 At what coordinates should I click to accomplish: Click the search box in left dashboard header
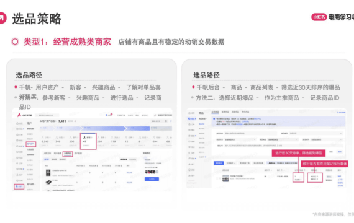[48, 115]
